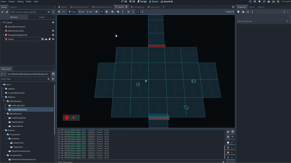The width and height of the screenshot is (291, 163).
Task: Open Player scene in editor icon
Action: click(x=46, y=39)
